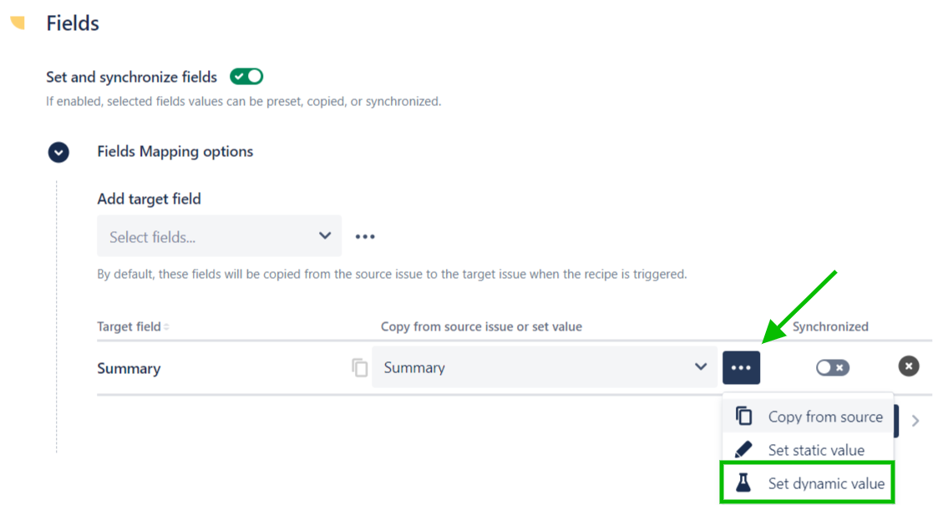Click the pencil icon for static value
Image resolution: width=943 pixels, height=505 pixels.
coord(743,450)
